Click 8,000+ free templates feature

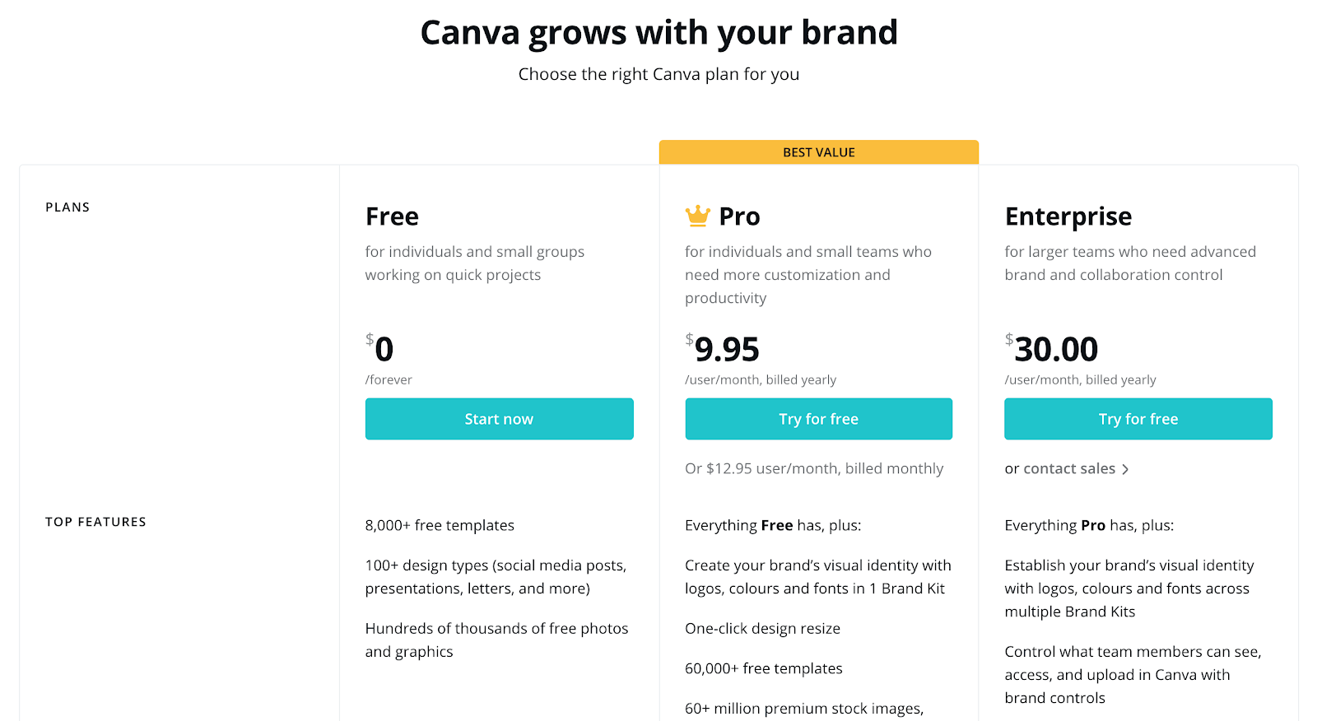point(440,525)
